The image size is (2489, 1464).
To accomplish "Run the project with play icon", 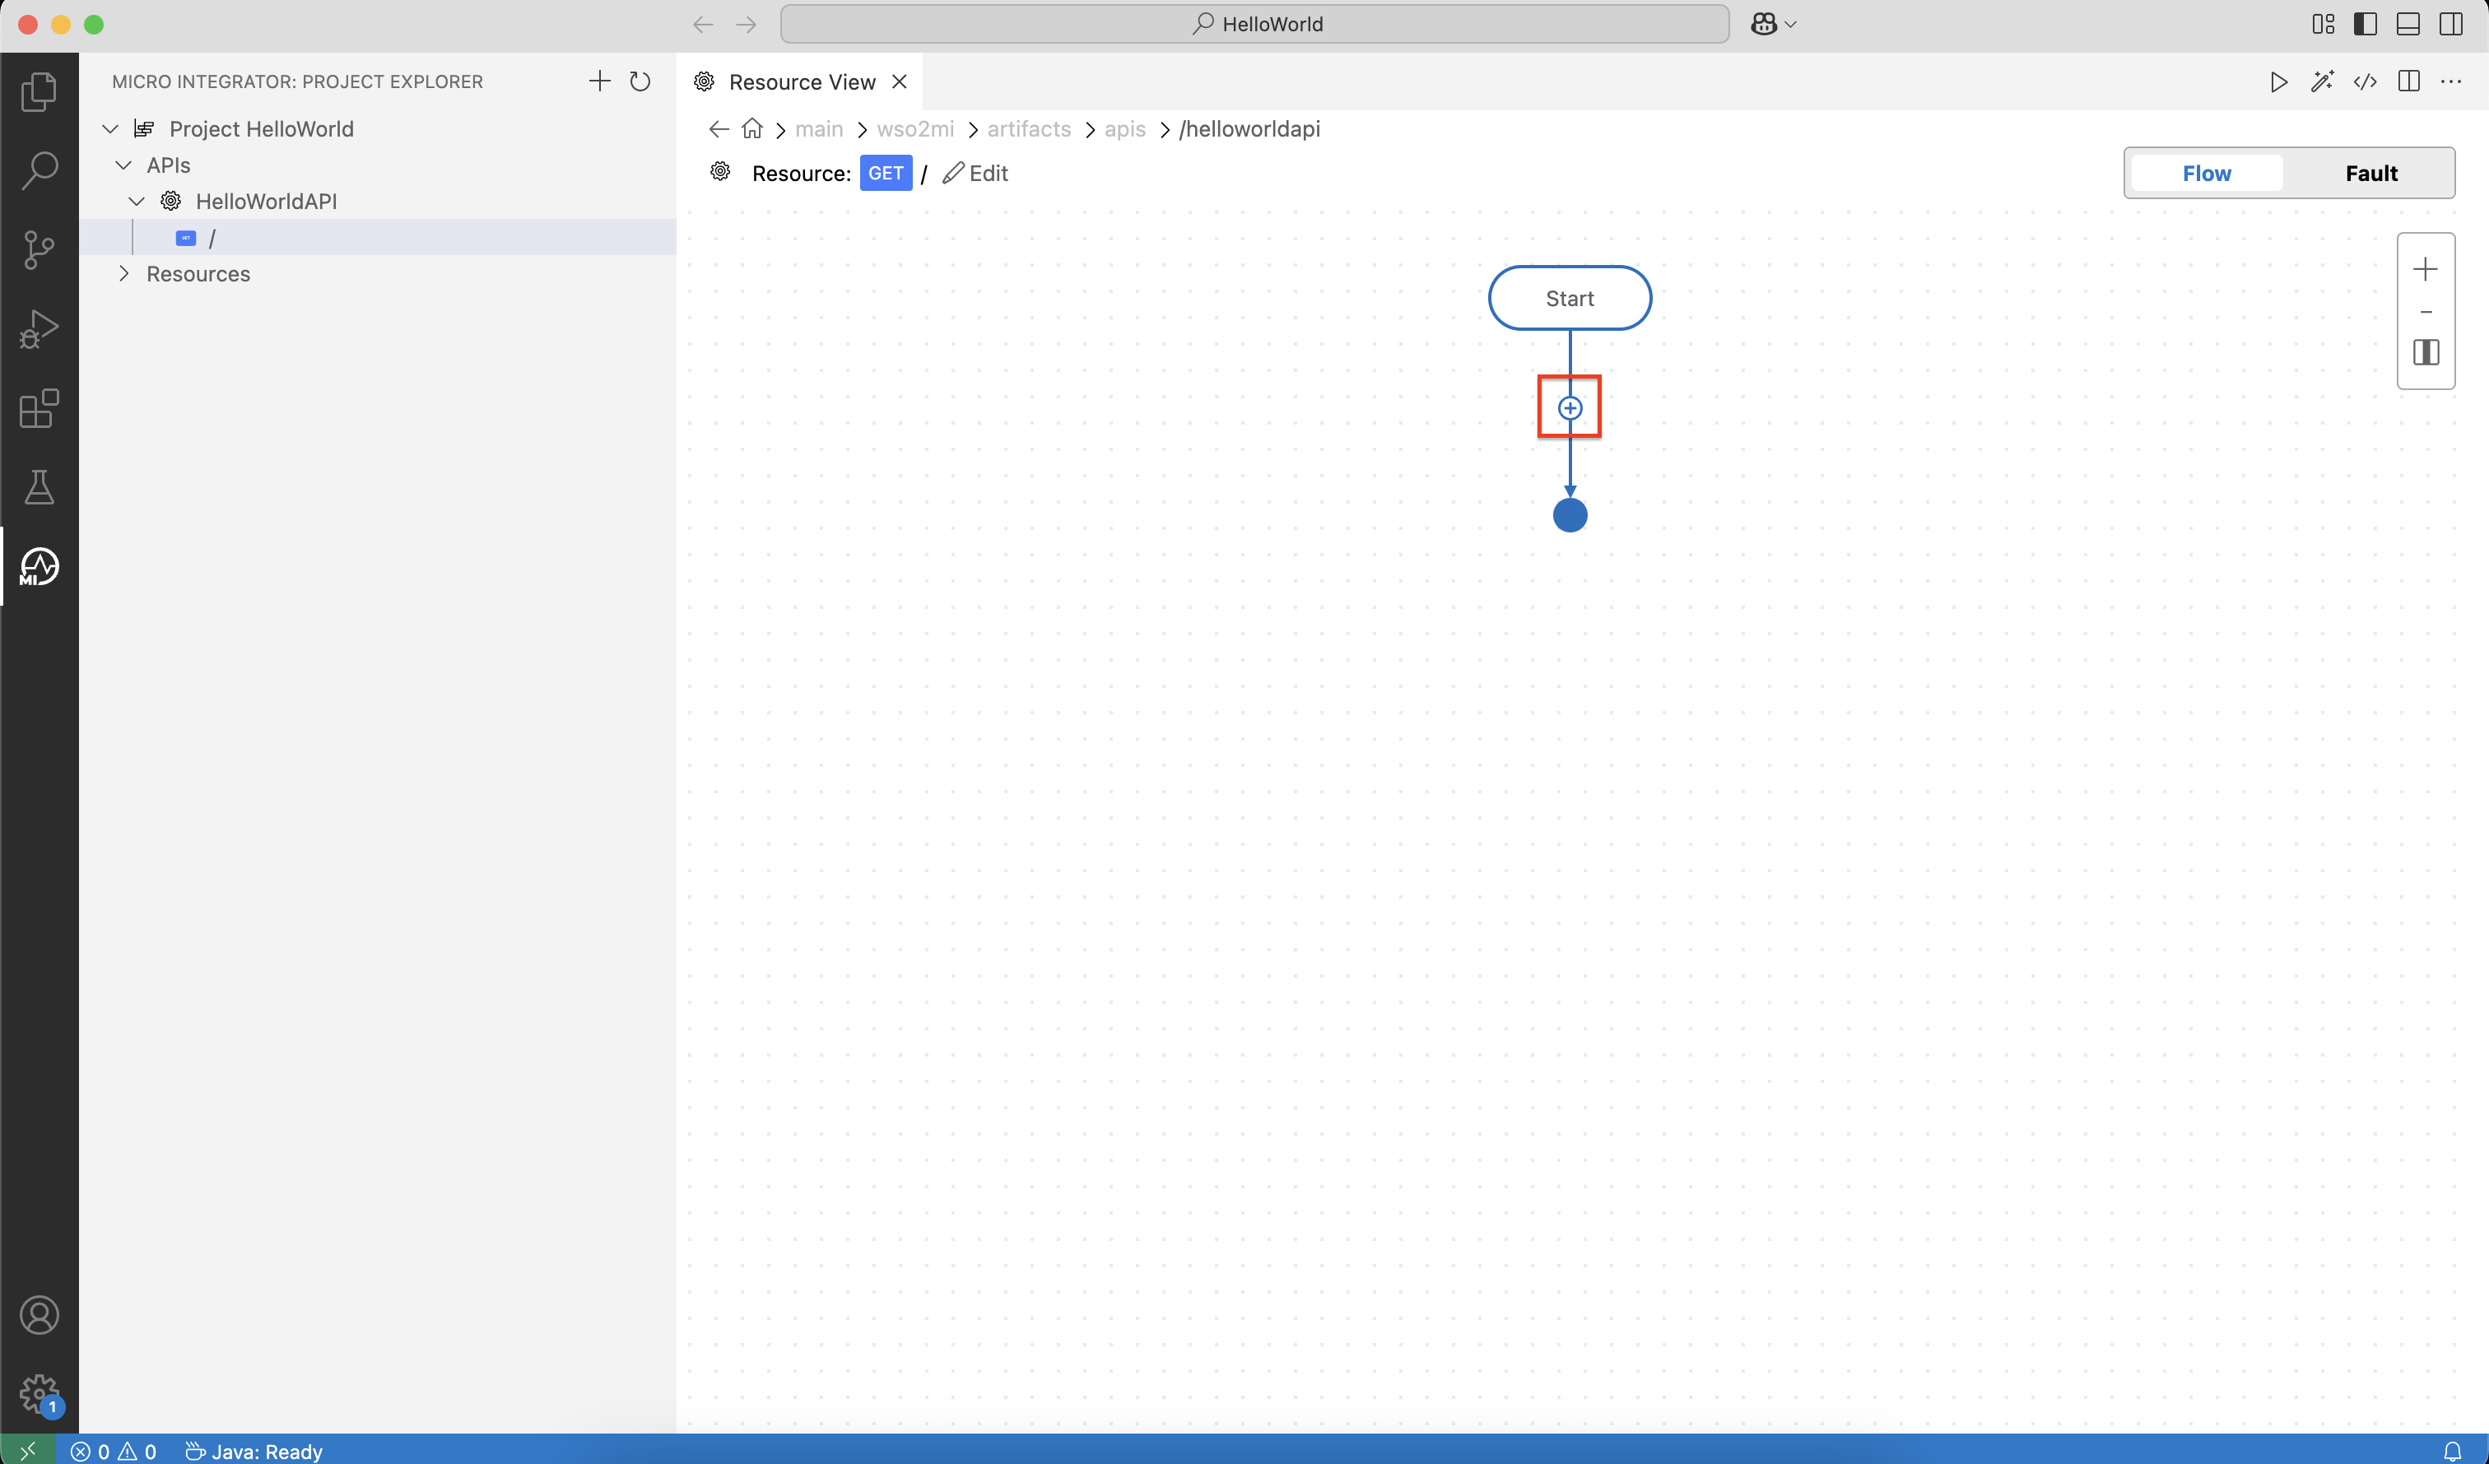I will [x=2278, y=82].
